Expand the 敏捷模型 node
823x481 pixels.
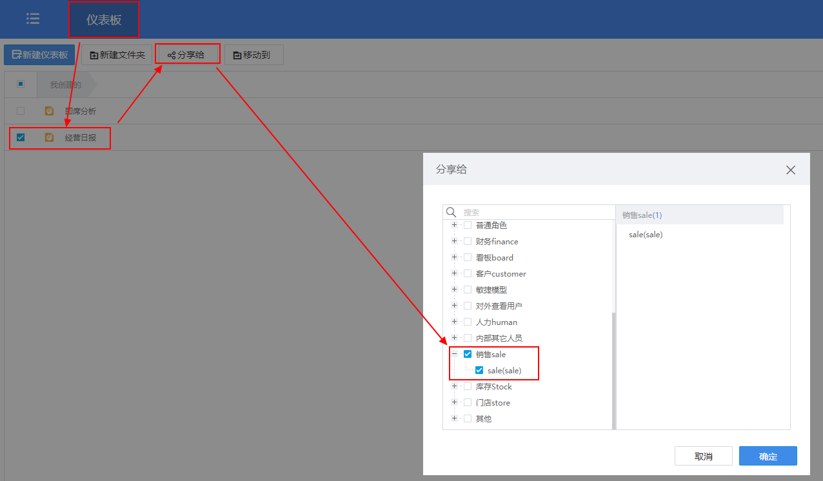coord(454,290)
